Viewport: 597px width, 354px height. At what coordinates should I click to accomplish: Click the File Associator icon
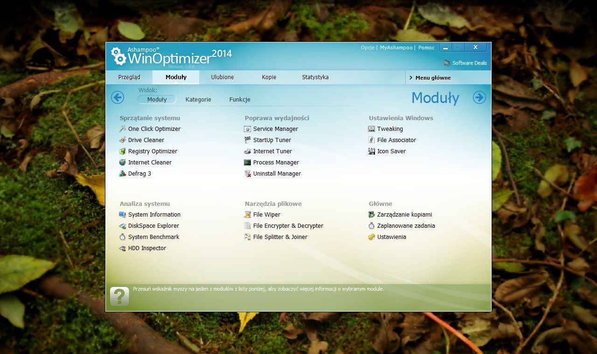372,140
